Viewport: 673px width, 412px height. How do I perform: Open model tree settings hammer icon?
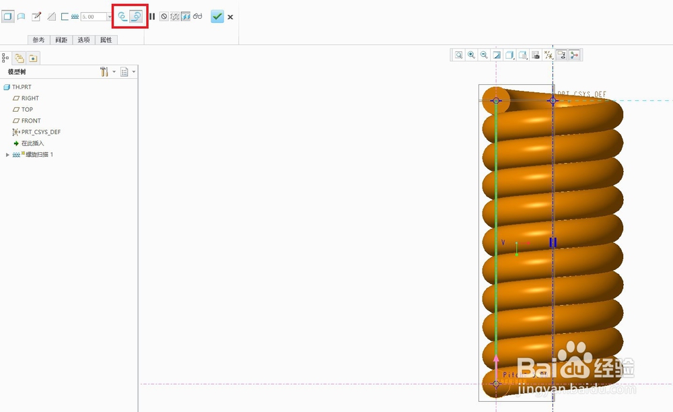pos(104,71)
